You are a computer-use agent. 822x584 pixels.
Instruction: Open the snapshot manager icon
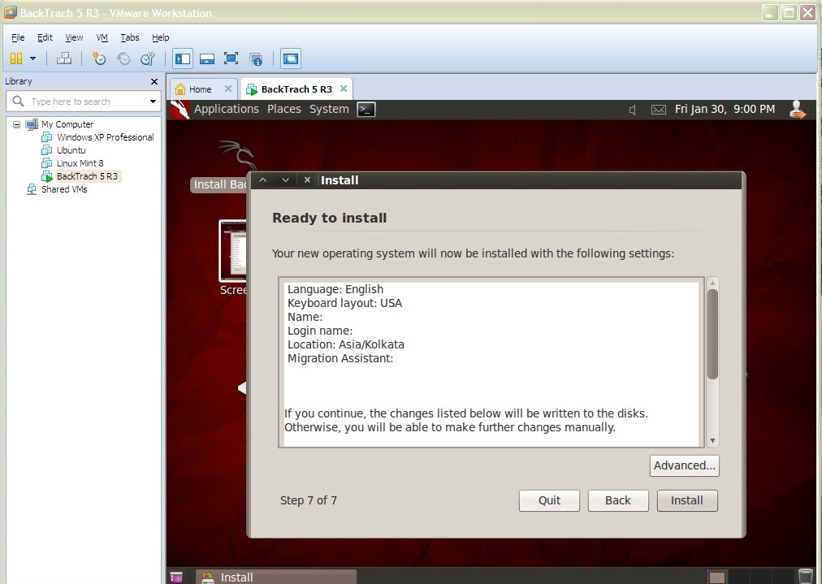point(148,58)
